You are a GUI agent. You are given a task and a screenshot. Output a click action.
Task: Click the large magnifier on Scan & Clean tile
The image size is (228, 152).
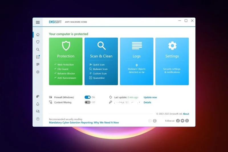(x=101, y=46)
